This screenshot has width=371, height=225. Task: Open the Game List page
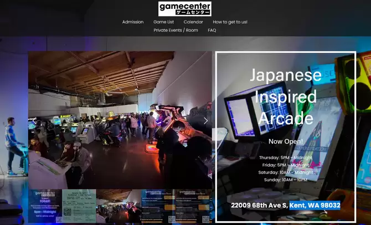[163, 22]
